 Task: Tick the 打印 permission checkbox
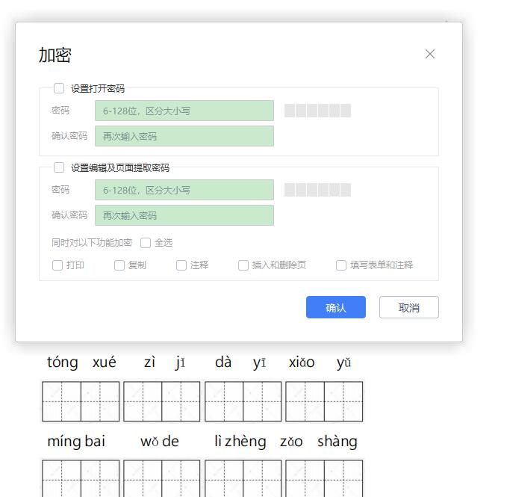pos(57,265)
